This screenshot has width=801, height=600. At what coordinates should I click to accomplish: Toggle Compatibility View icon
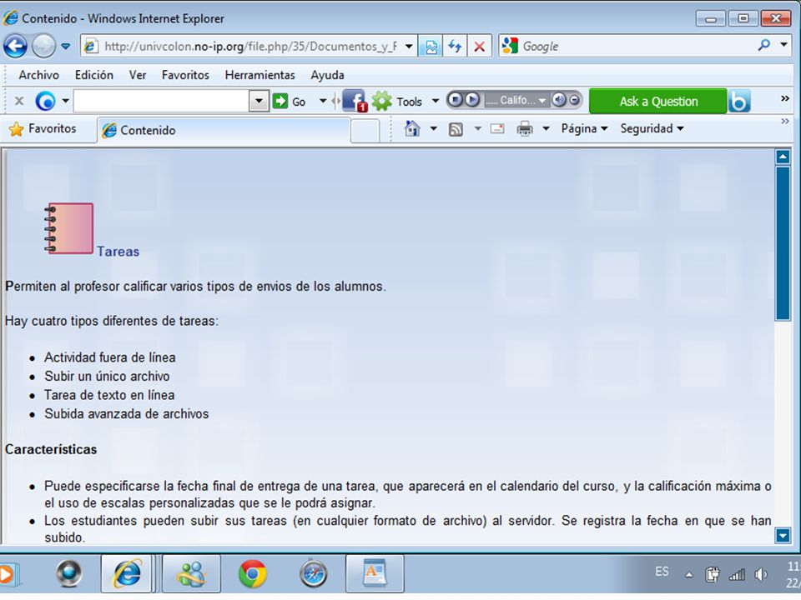[431, 47]
